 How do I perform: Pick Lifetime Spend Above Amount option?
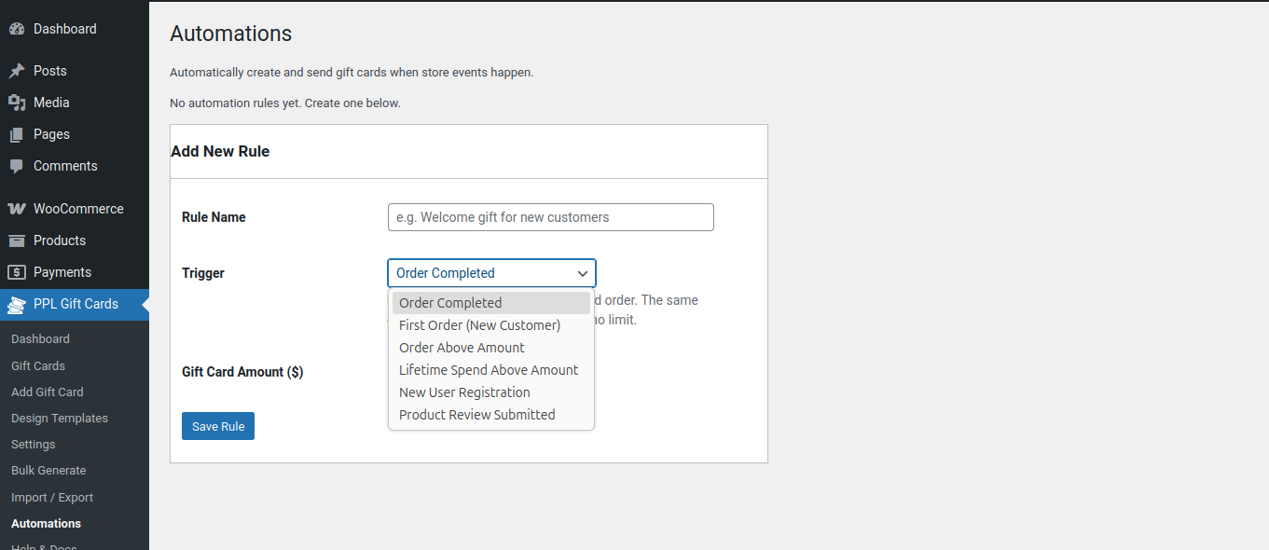click(489, 370)
